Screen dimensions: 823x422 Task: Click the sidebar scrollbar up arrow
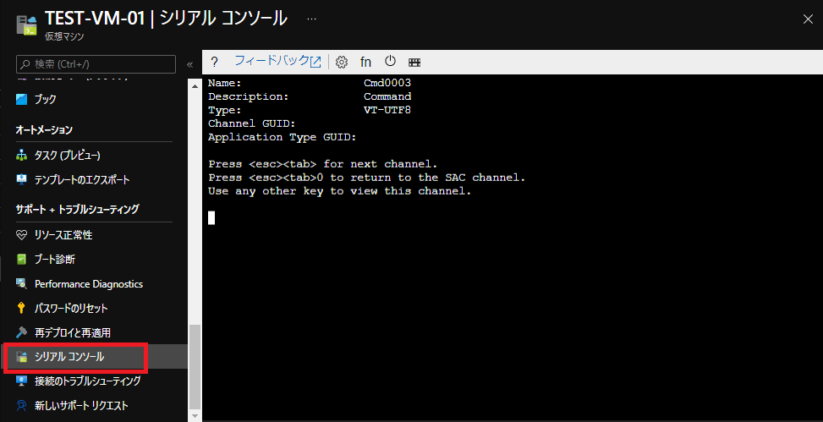195,86
